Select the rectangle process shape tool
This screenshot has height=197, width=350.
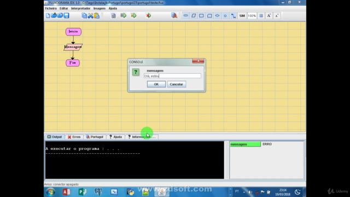point(201,16)
